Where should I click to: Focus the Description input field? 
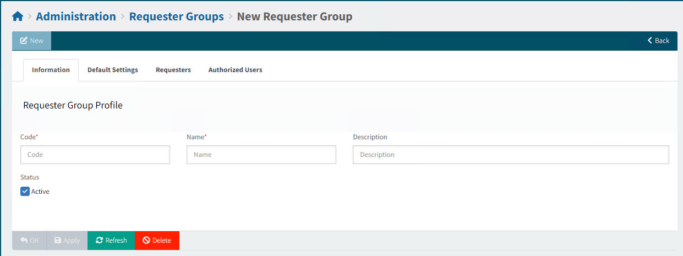pyautogui.click(x=511, y=155)
